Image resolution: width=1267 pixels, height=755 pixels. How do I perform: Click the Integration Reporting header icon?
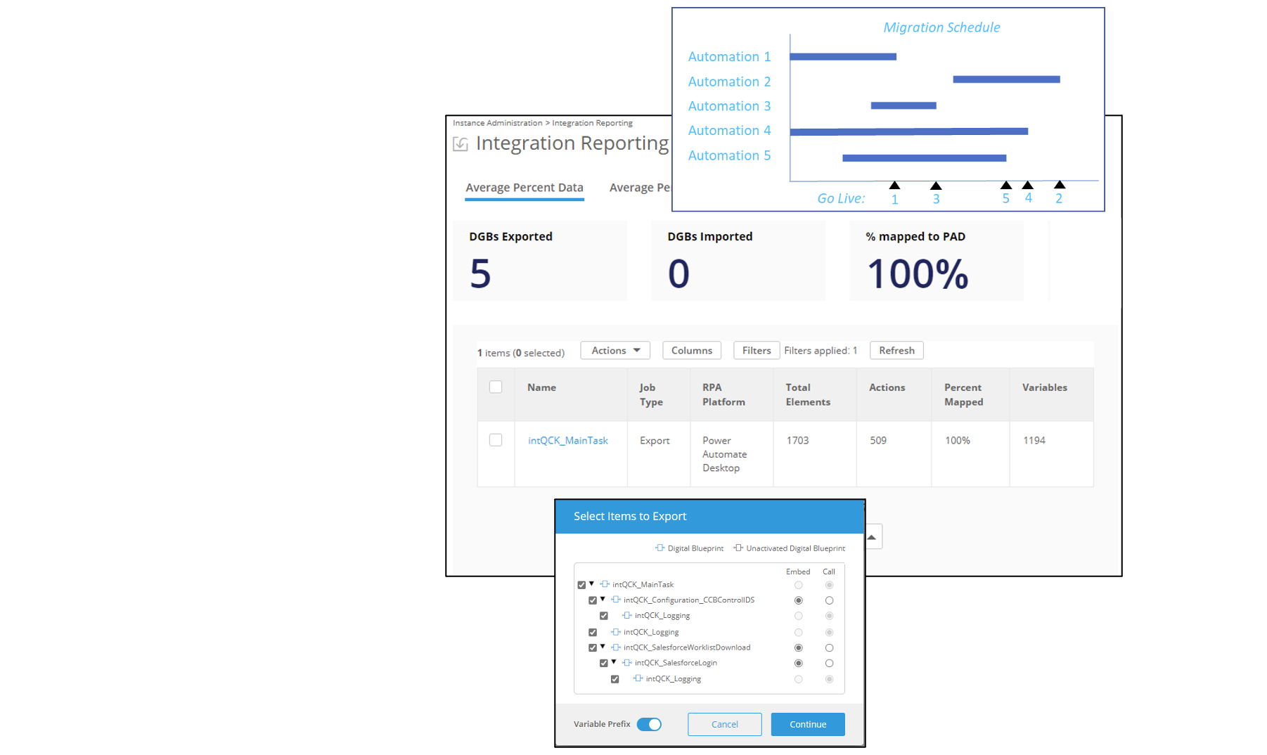[461, 144]
